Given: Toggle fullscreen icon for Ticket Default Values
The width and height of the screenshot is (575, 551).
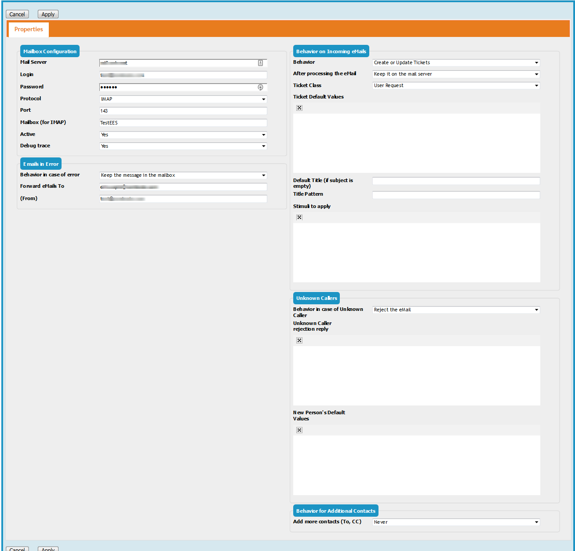Looking at the screenshot, I should click(299, 108).
